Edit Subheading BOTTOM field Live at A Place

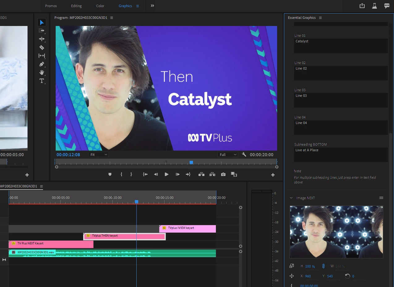[x=340, y=155]
